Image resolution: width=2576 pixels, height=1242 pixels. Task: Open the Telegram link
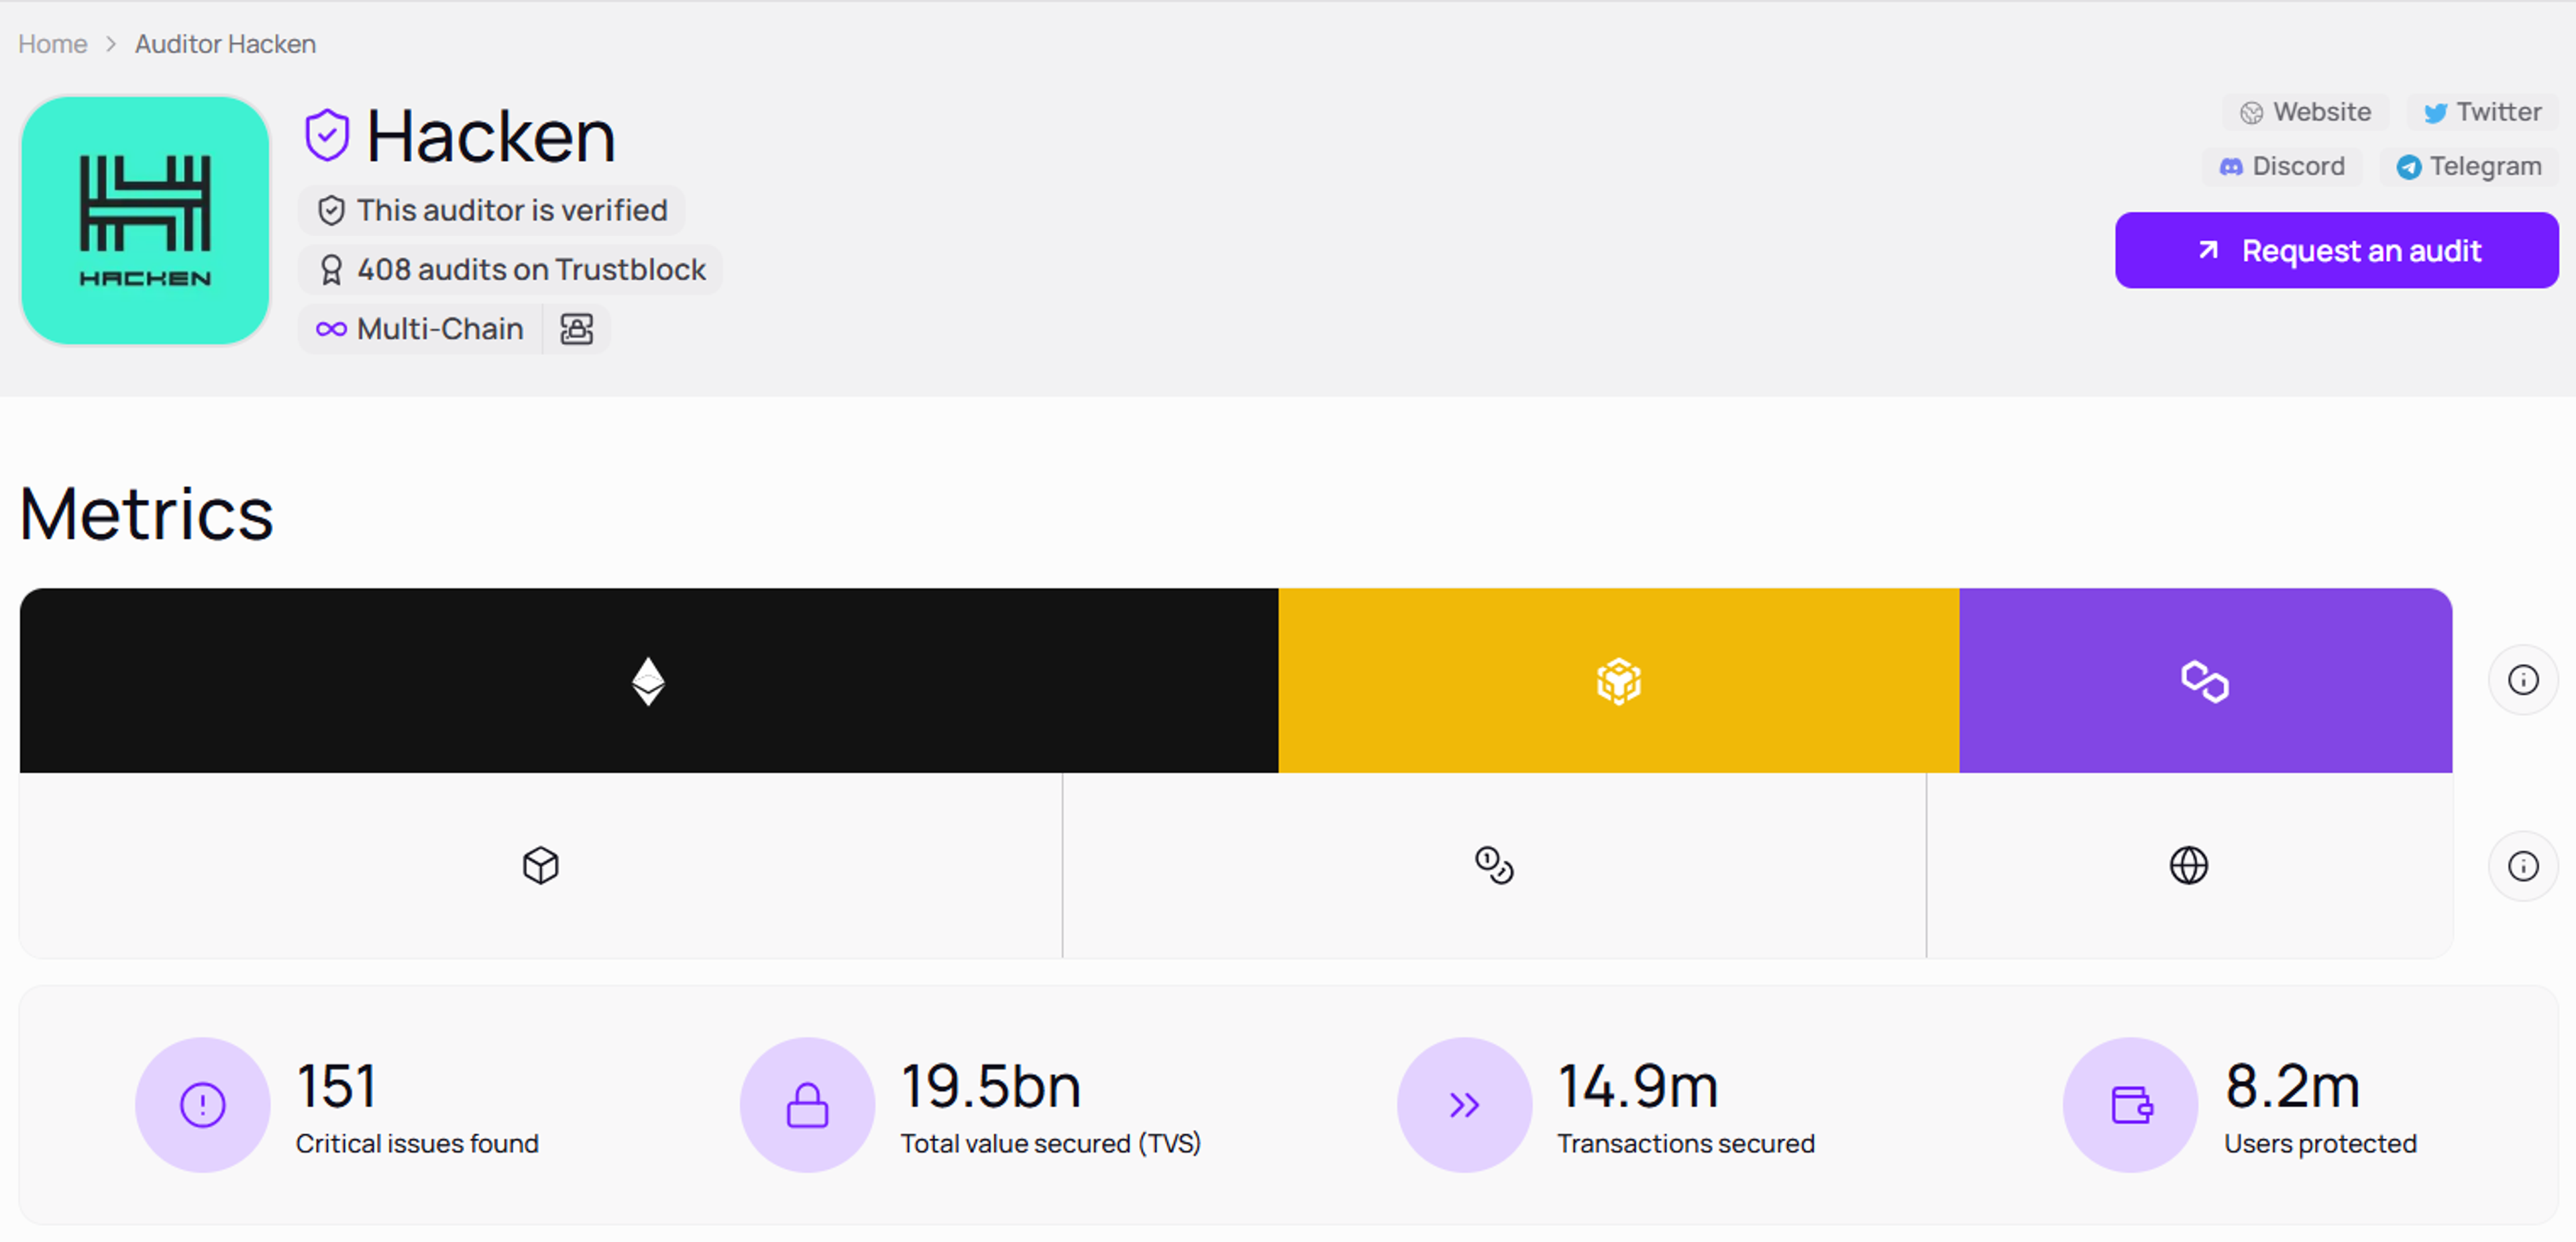pyautogui.click(x=2468, y=166)
